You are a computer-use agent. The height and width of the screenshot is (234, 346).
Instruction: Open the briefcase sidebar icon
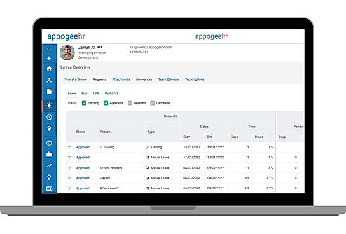(49, 155)
